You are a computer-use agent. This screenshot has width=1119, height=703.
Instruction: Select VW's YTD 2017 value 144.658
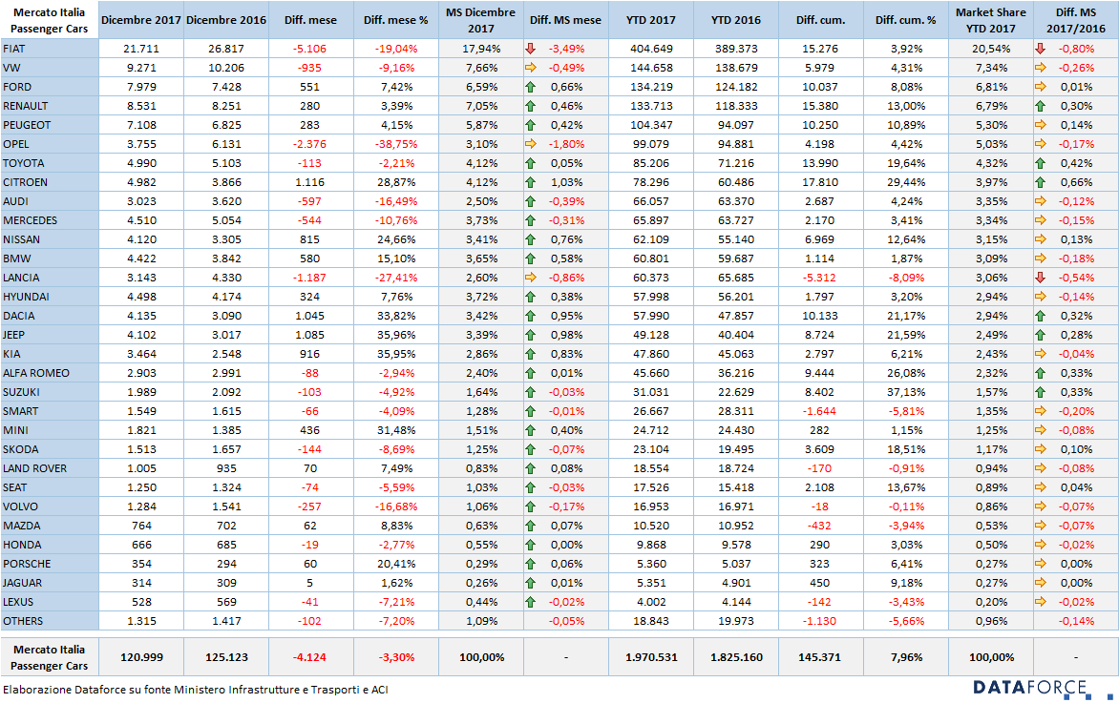[x=651, y=68]
